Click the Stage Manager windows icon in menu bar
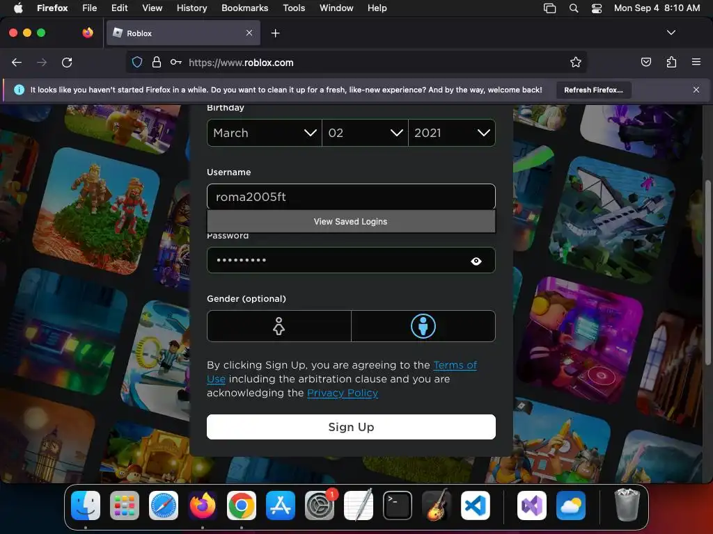The height and width of the screenshot is (534, 713). click(550, 8)
